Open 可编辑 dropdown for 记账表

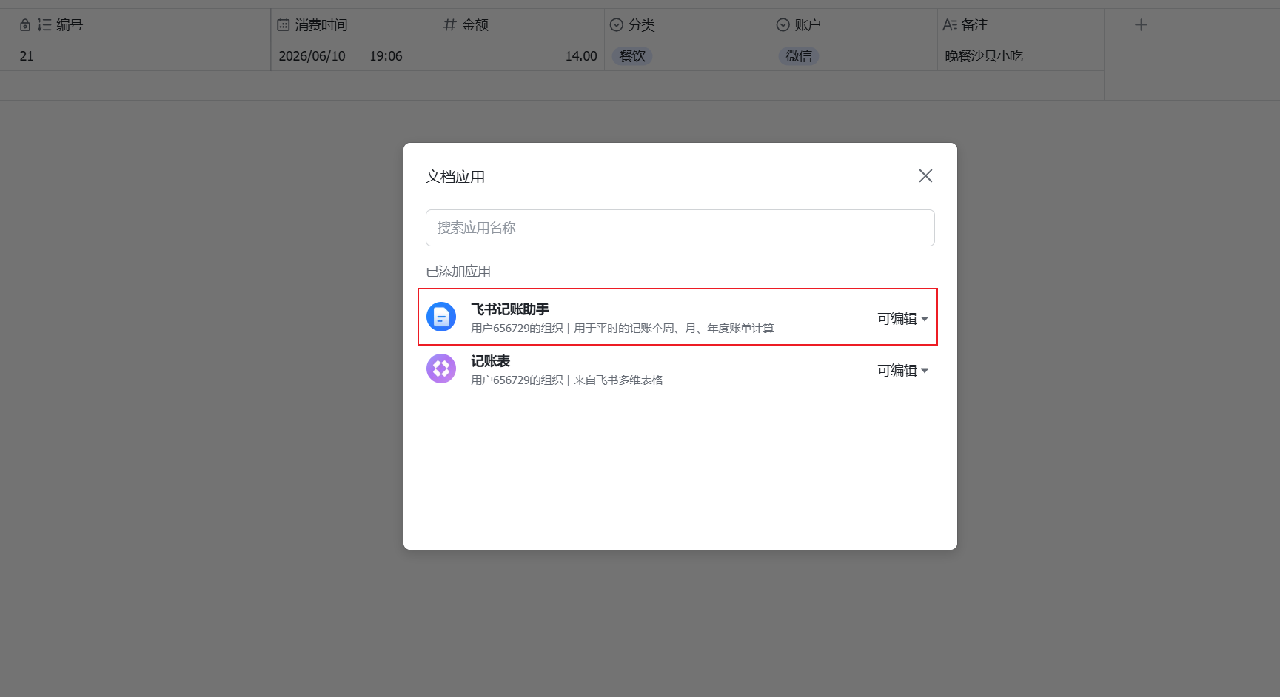(902, 371)
